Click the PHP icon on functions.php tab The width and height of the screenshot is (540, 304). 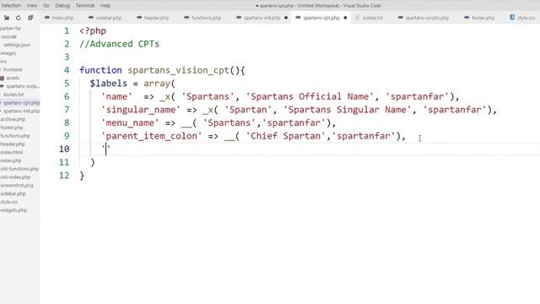tap(186, 18)
